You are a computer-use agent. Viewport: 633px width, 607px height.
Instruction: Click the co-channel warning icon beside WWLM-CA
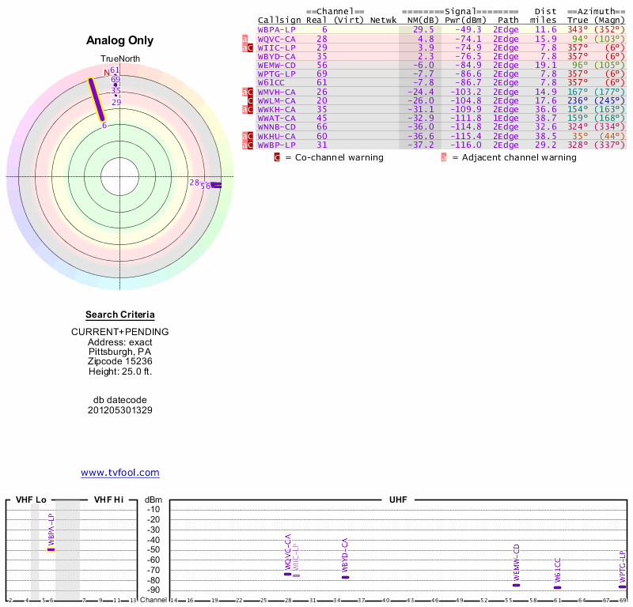(x=250, y=100)
